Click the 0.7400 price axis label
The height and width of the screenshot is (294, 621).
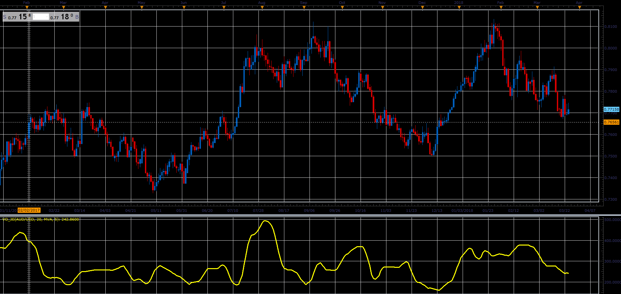click(611, 178)
